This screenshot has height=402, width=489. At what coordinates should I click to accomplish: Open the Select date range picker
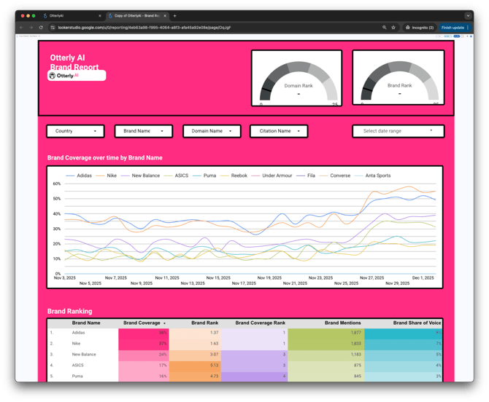398,131
